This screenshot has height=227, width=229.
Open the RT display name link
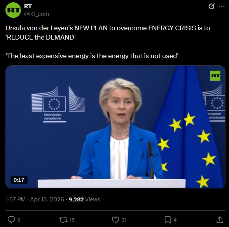[x=28, y=6]
